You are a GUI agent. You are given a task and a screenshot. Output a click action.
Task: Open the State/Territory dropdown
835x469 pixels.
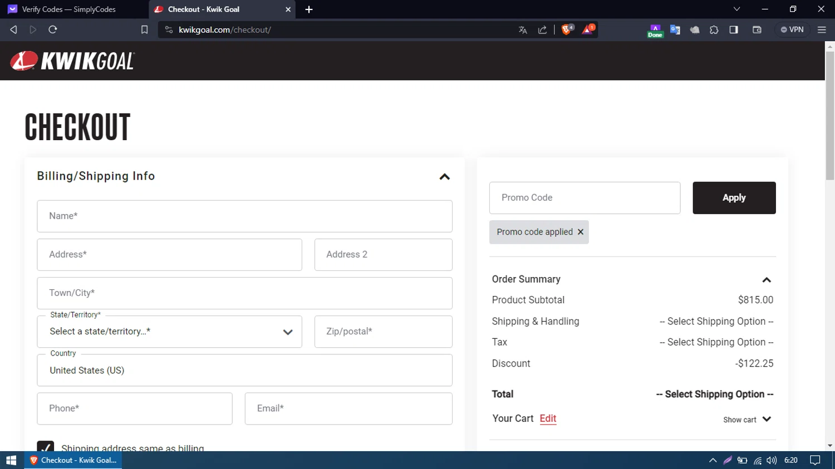click(169, 332)
